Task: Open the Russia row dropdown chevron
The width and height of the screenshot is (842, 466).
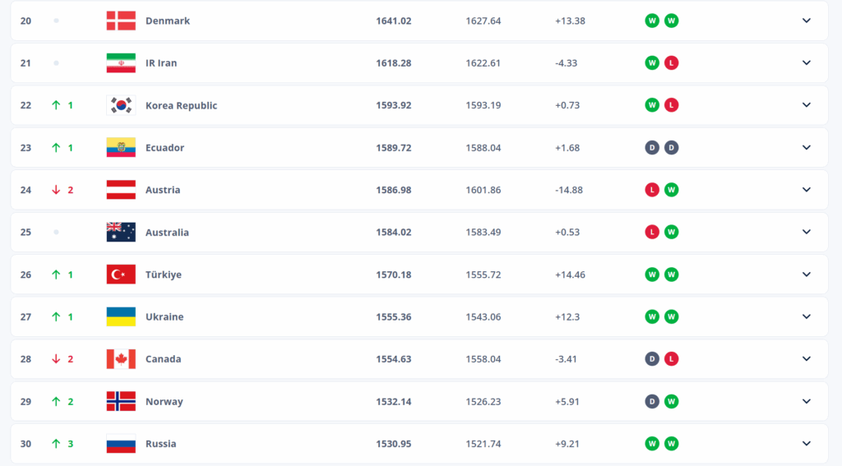Action: click(x=806, y=444)
